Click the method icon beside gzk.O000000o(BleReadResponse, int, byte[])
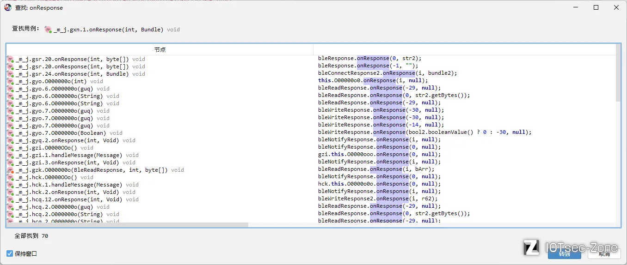Image resolution: width=627 pixels, height=265 pixels. tap(11, 170)
